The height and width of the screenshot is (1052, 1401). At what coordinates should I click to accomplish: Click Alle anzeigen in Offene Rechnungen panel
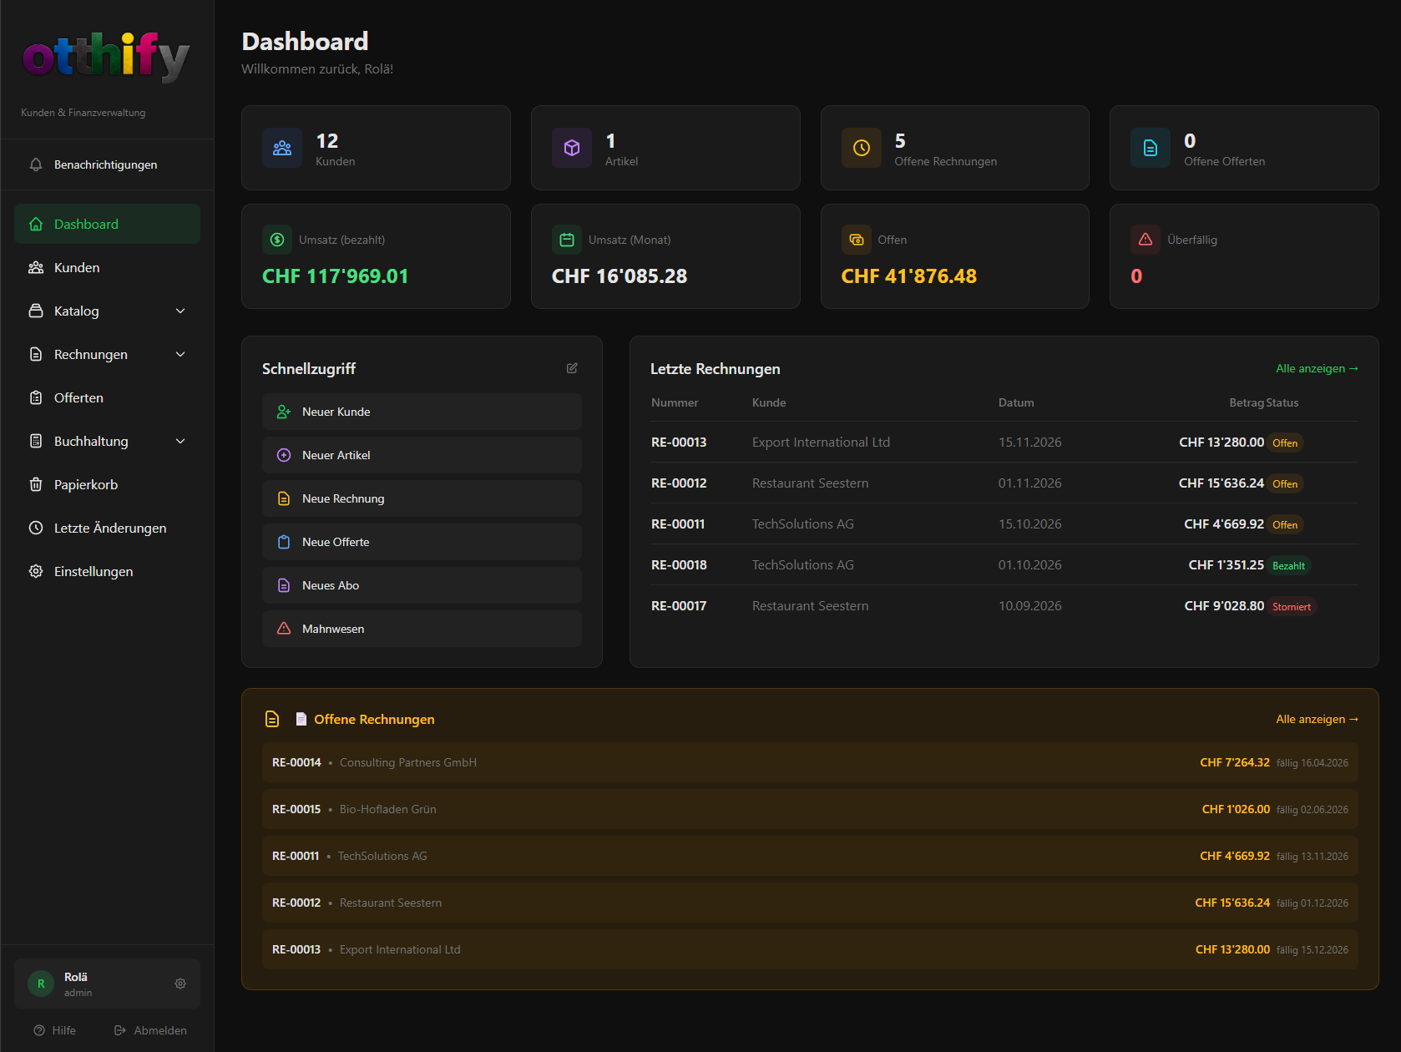click(1317, 719)
